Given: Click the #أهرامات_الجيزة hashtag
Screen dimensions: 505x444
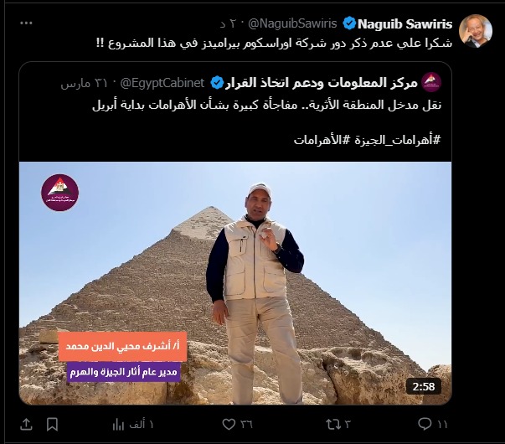Looking at the screenshot, I should click(398, 140).
